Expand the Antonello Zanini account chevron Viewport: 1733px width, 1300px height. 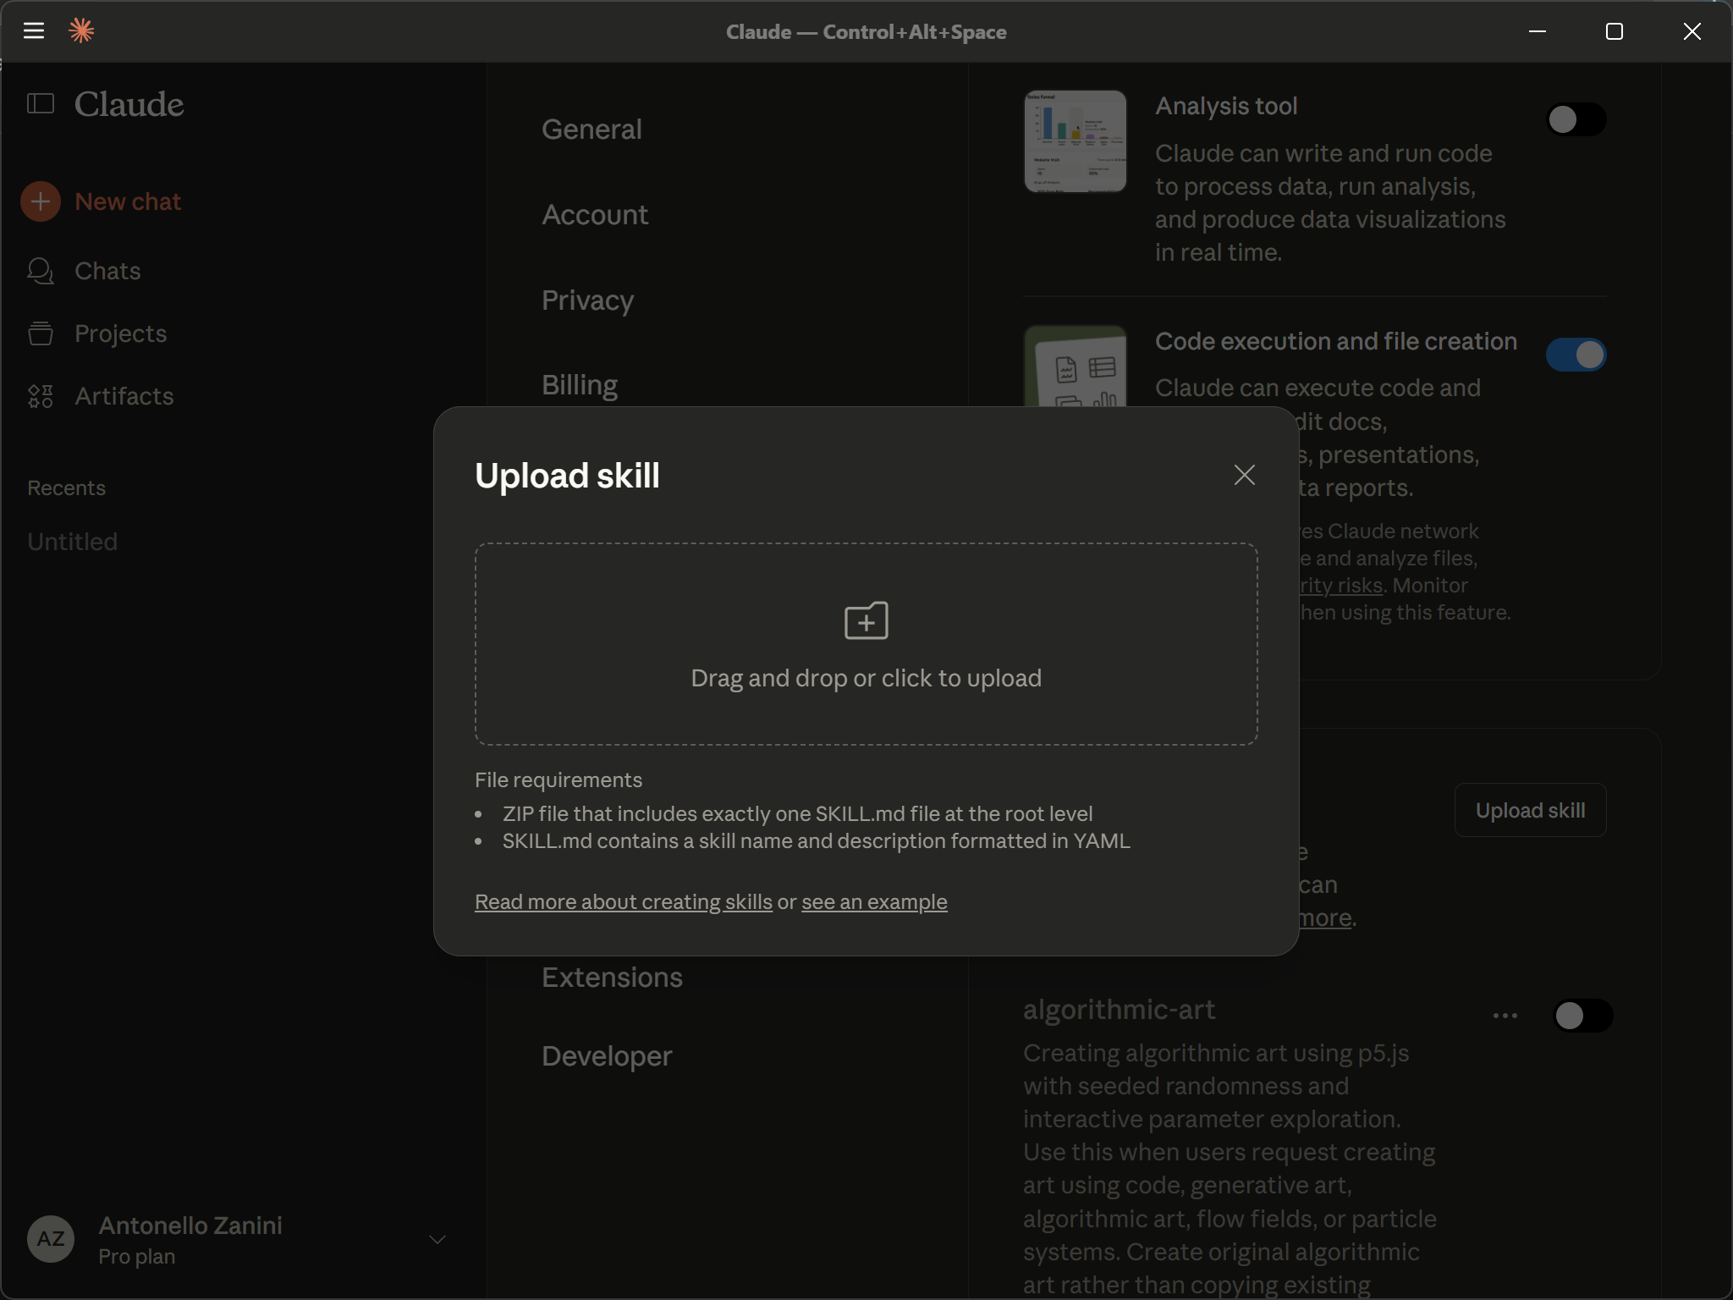[x=437, y=1240]
